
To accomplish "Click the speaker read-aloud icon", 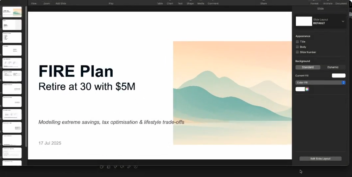I will click(x=122, y=167).
